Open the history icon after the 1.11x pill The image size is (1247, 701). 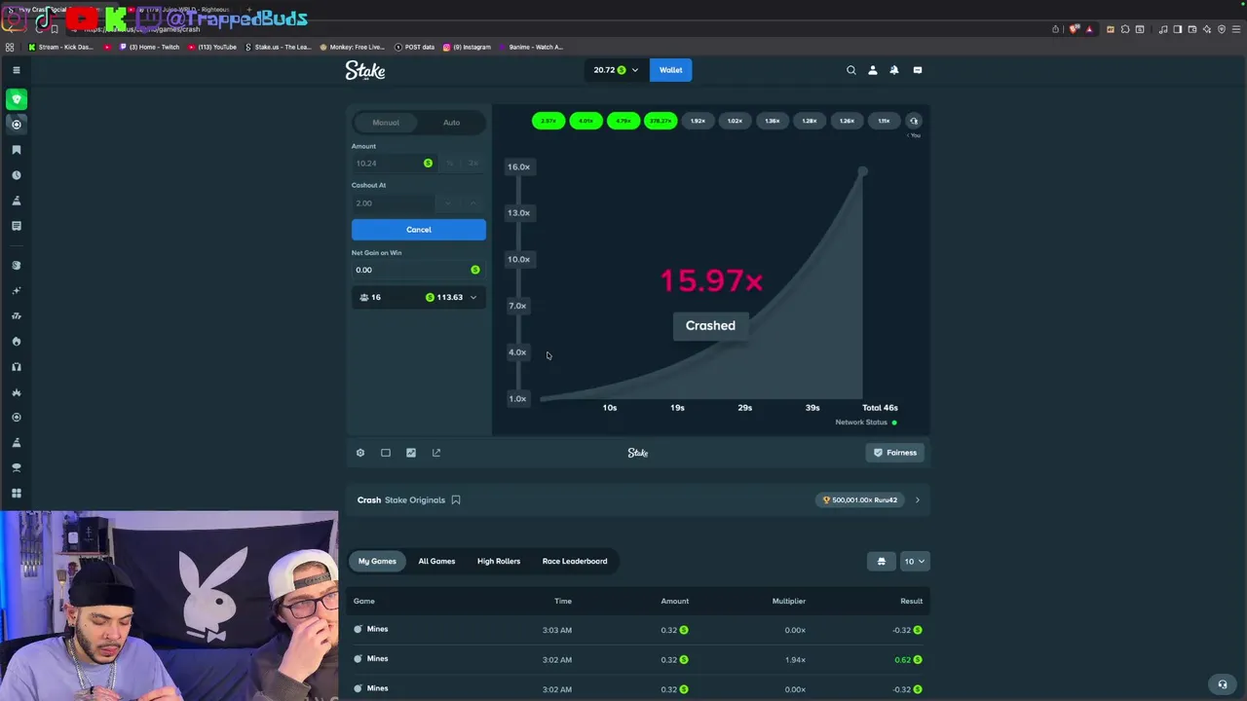914,121
